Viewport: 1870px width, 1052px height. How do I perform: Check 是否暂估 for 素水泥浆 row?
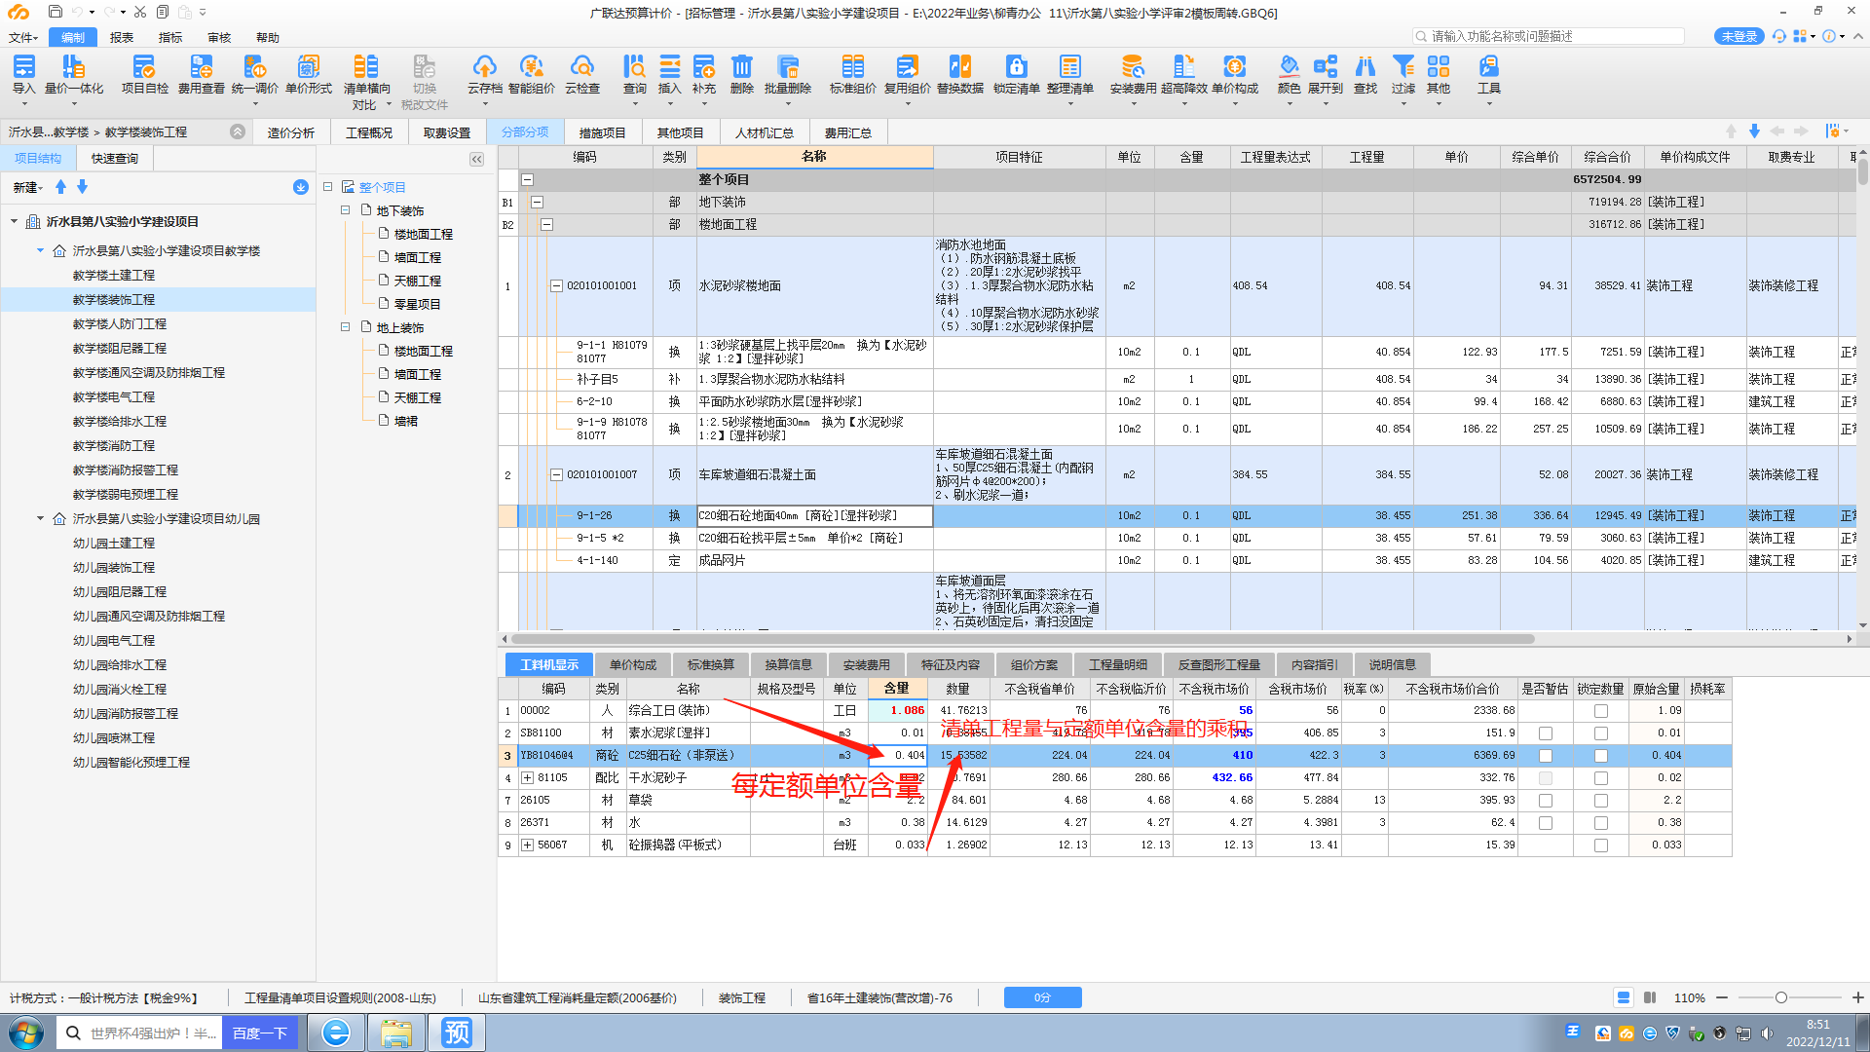pos(1546,733)
